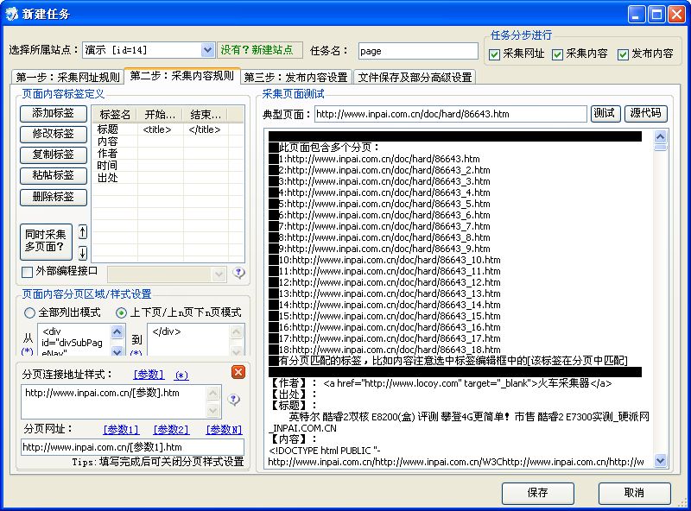691x511 pixels.
Task: Enable the 外部编程接口 checkbox
Action: coord(27,272)
